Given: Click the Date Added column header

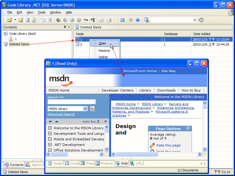Looking at the screenshot, I should point(212,34).
